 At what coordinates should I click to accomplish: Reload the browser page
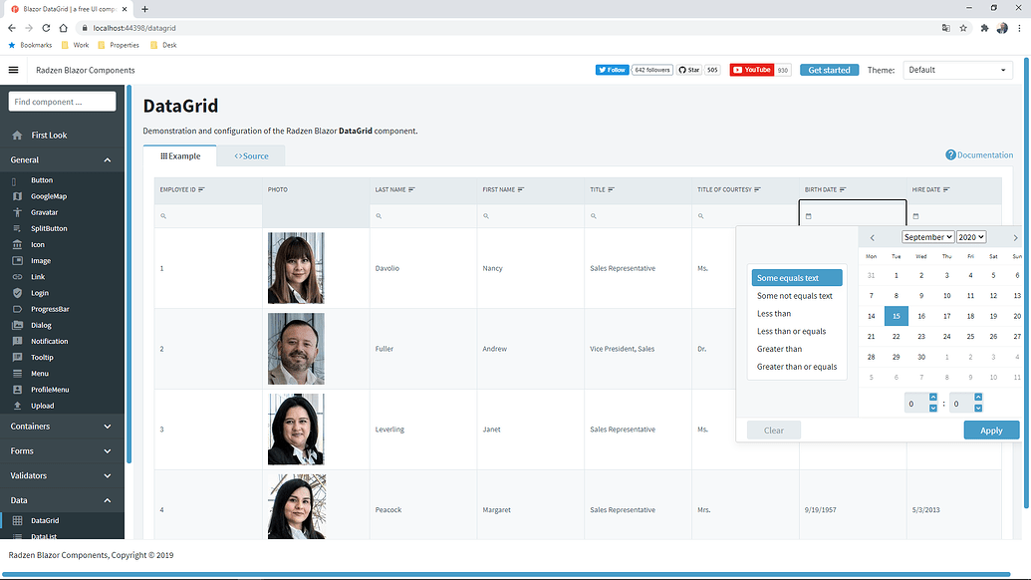46,28
